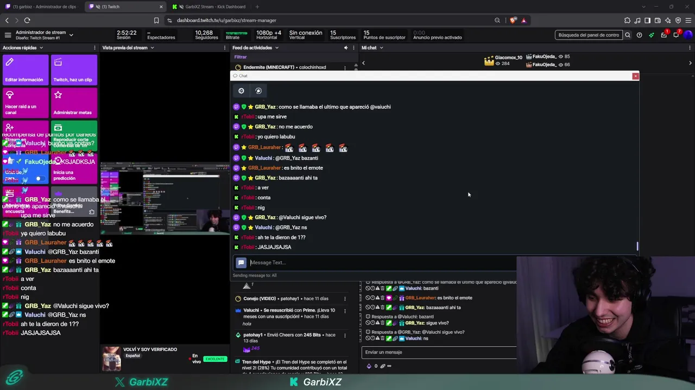Expand the Acciones rápidas panel dropdown
695x390 pixels.
[x=40, y=48]
